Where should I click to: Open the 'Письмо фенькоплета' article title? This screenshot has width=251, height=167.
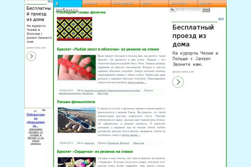click(x=76, y=102)
